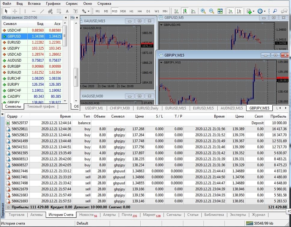
Task: Zoom in on the chart
Action: coord(203,11)
